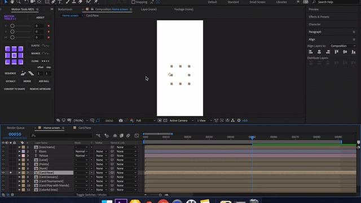Screen dimensions: 361x203
Task: Open the composition flowchart icon in viewer footer
Action: (233, 120)
